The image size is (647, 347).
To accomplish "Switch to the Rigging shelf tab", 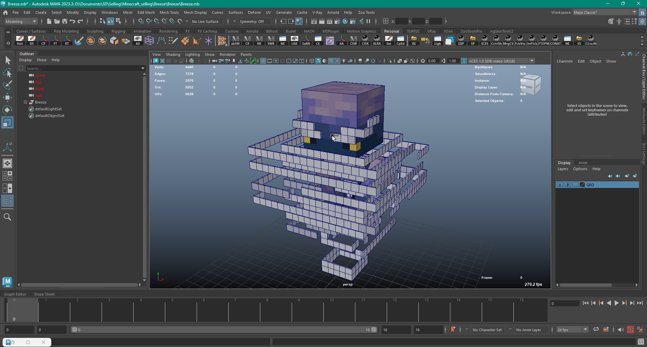I will [118, 31].
